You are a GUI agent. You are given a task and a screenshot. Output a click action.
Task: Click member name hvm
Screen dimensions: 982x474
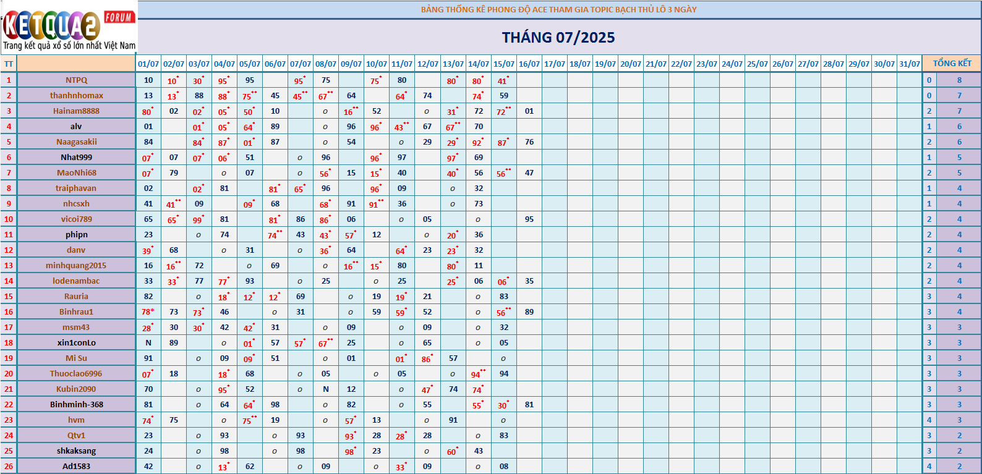[x=77, y=420]
